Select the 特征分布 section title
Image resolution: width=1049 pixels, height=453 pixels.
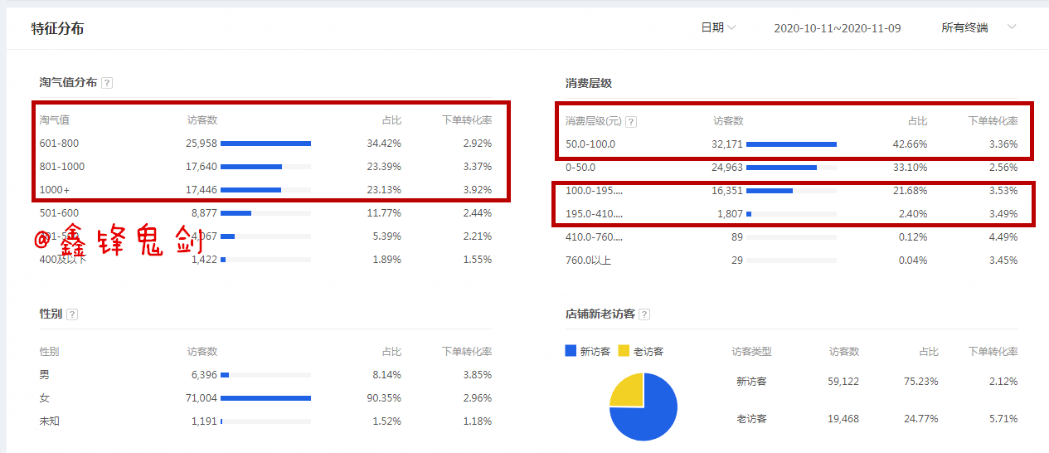pos(57,28)
